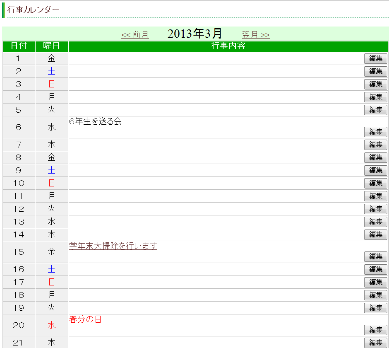Image resolution: width=389 pixels, height=348 pixels.
Task: Edit the day 10 row
Action: (376, 183)
